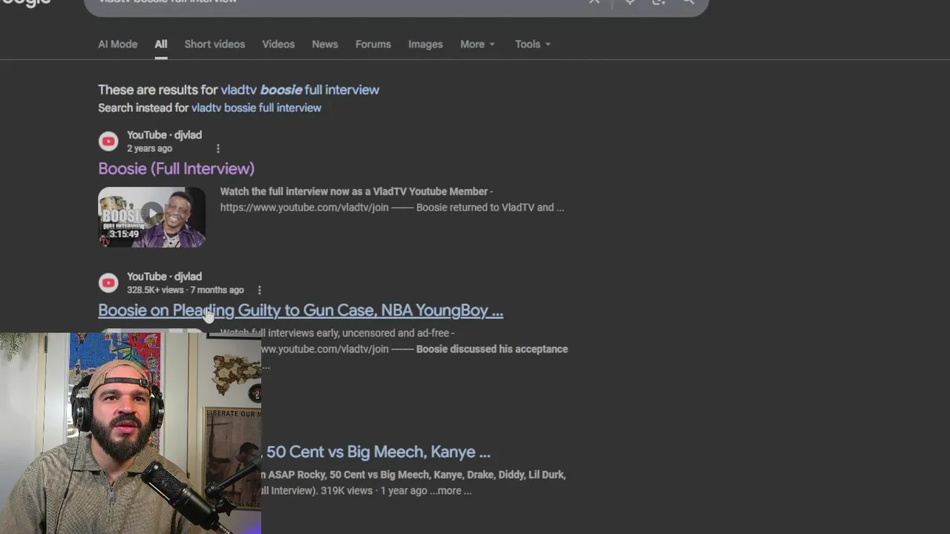
Task: Open the Videos search tab
Action: click(278, 44)
